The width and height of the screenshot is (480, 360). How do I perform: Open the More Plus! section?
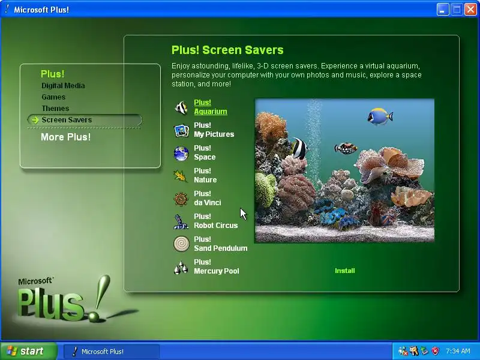click(65, 137)
